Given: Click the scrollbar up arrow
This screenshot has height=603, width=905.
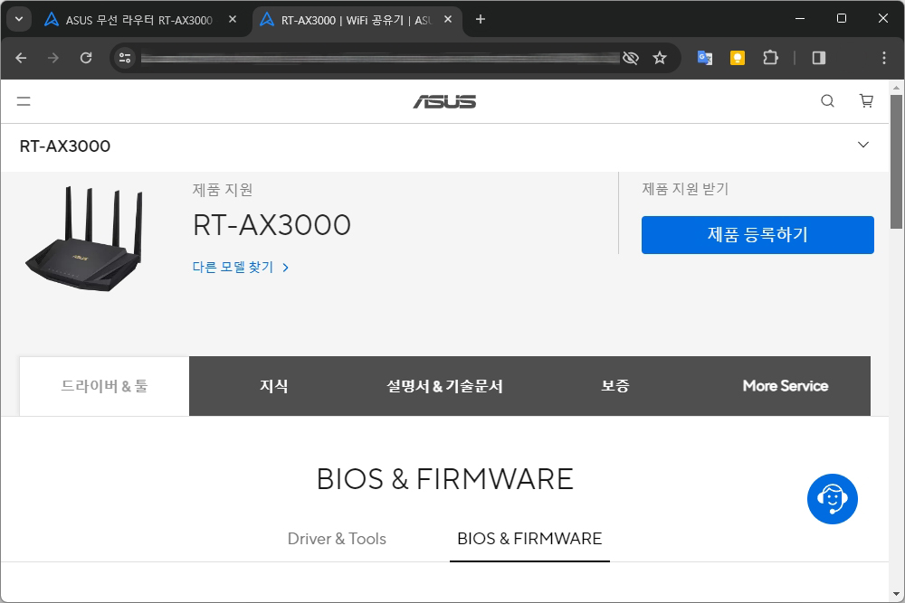Looking at the screenshot, I should pyautogui.click(x=896, y=88).
